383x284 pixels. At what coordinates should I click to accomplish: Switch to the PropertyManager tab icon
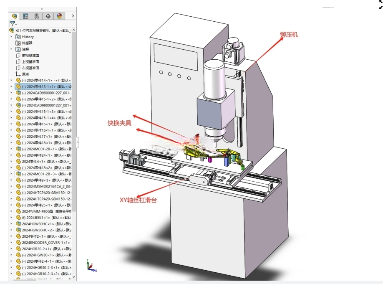click(x=25, y=16)
